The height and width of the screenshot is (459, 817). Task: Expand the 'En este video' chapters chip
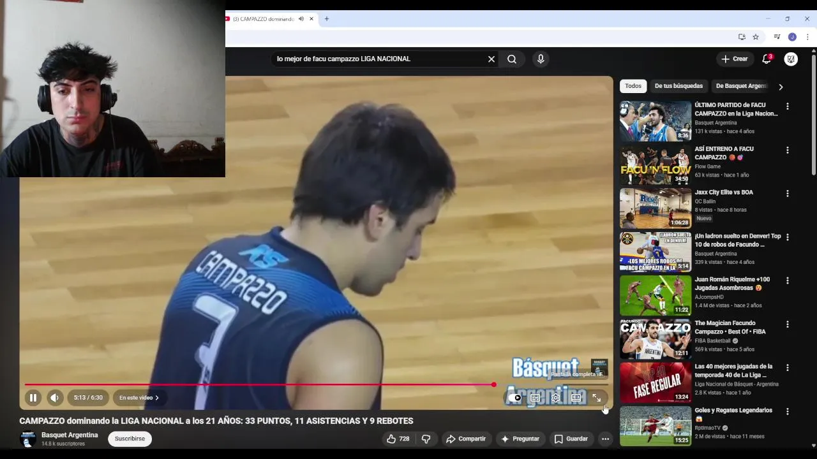coord(139,398)
